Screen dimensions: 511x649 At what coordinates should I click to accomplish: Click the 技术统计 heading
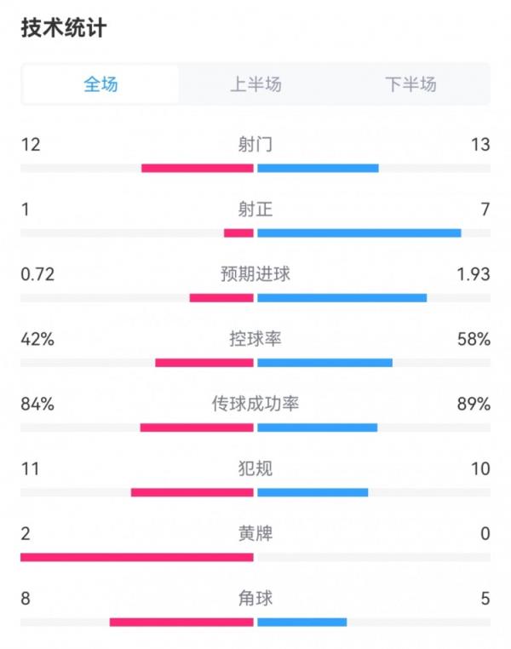(x=64, y=27)
